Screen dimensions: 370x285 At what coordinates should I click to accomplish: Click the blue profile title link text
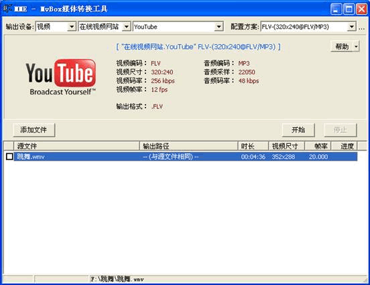[x=198, y=47]
